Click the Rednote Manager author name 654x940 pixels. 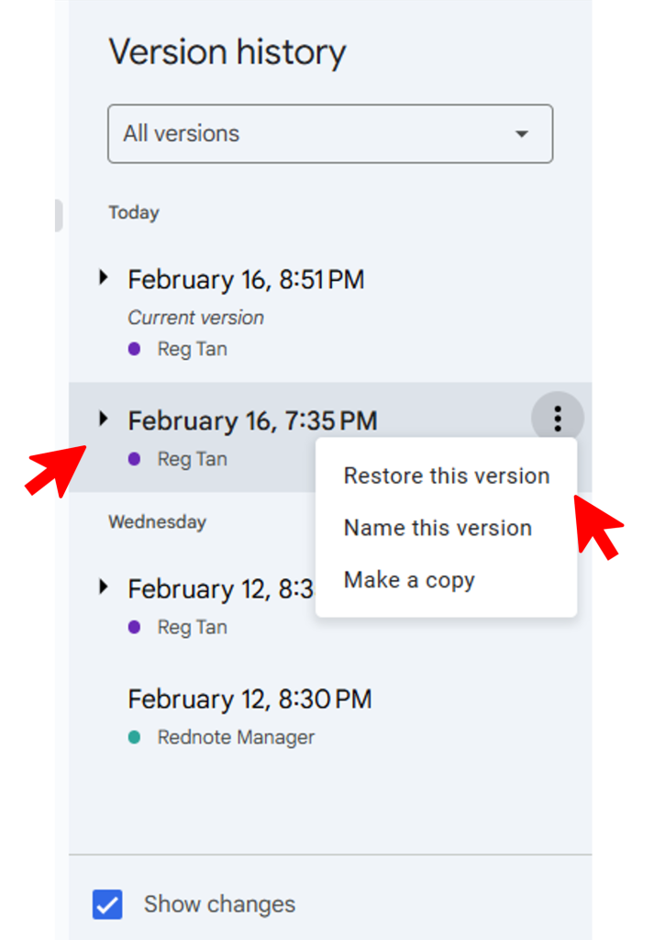(x=236, y=737)
